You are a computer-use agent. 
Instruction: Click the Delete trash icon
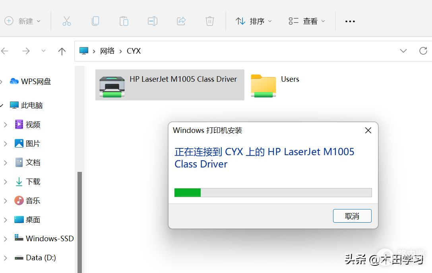coord(210,21)
